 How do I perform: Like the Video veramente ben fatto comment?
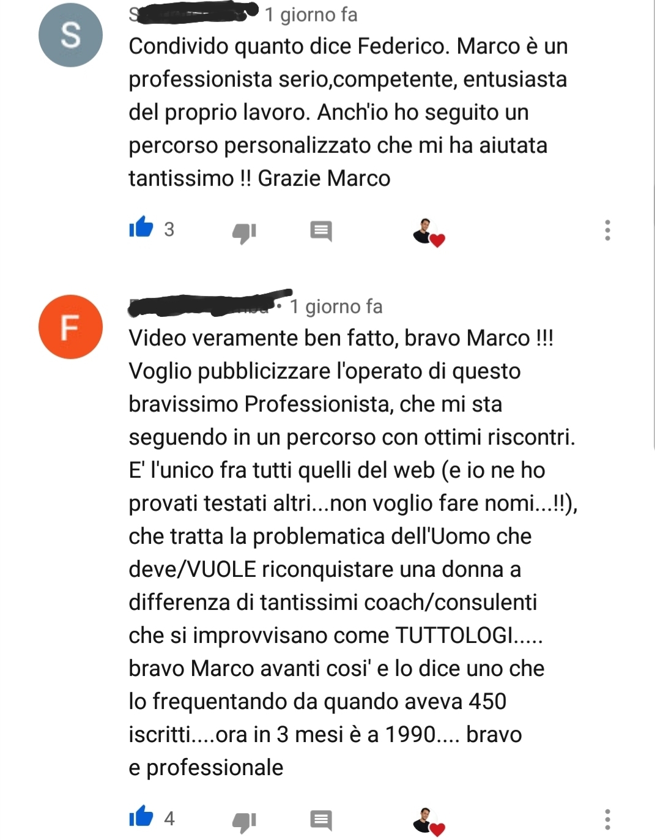point(141,817)
